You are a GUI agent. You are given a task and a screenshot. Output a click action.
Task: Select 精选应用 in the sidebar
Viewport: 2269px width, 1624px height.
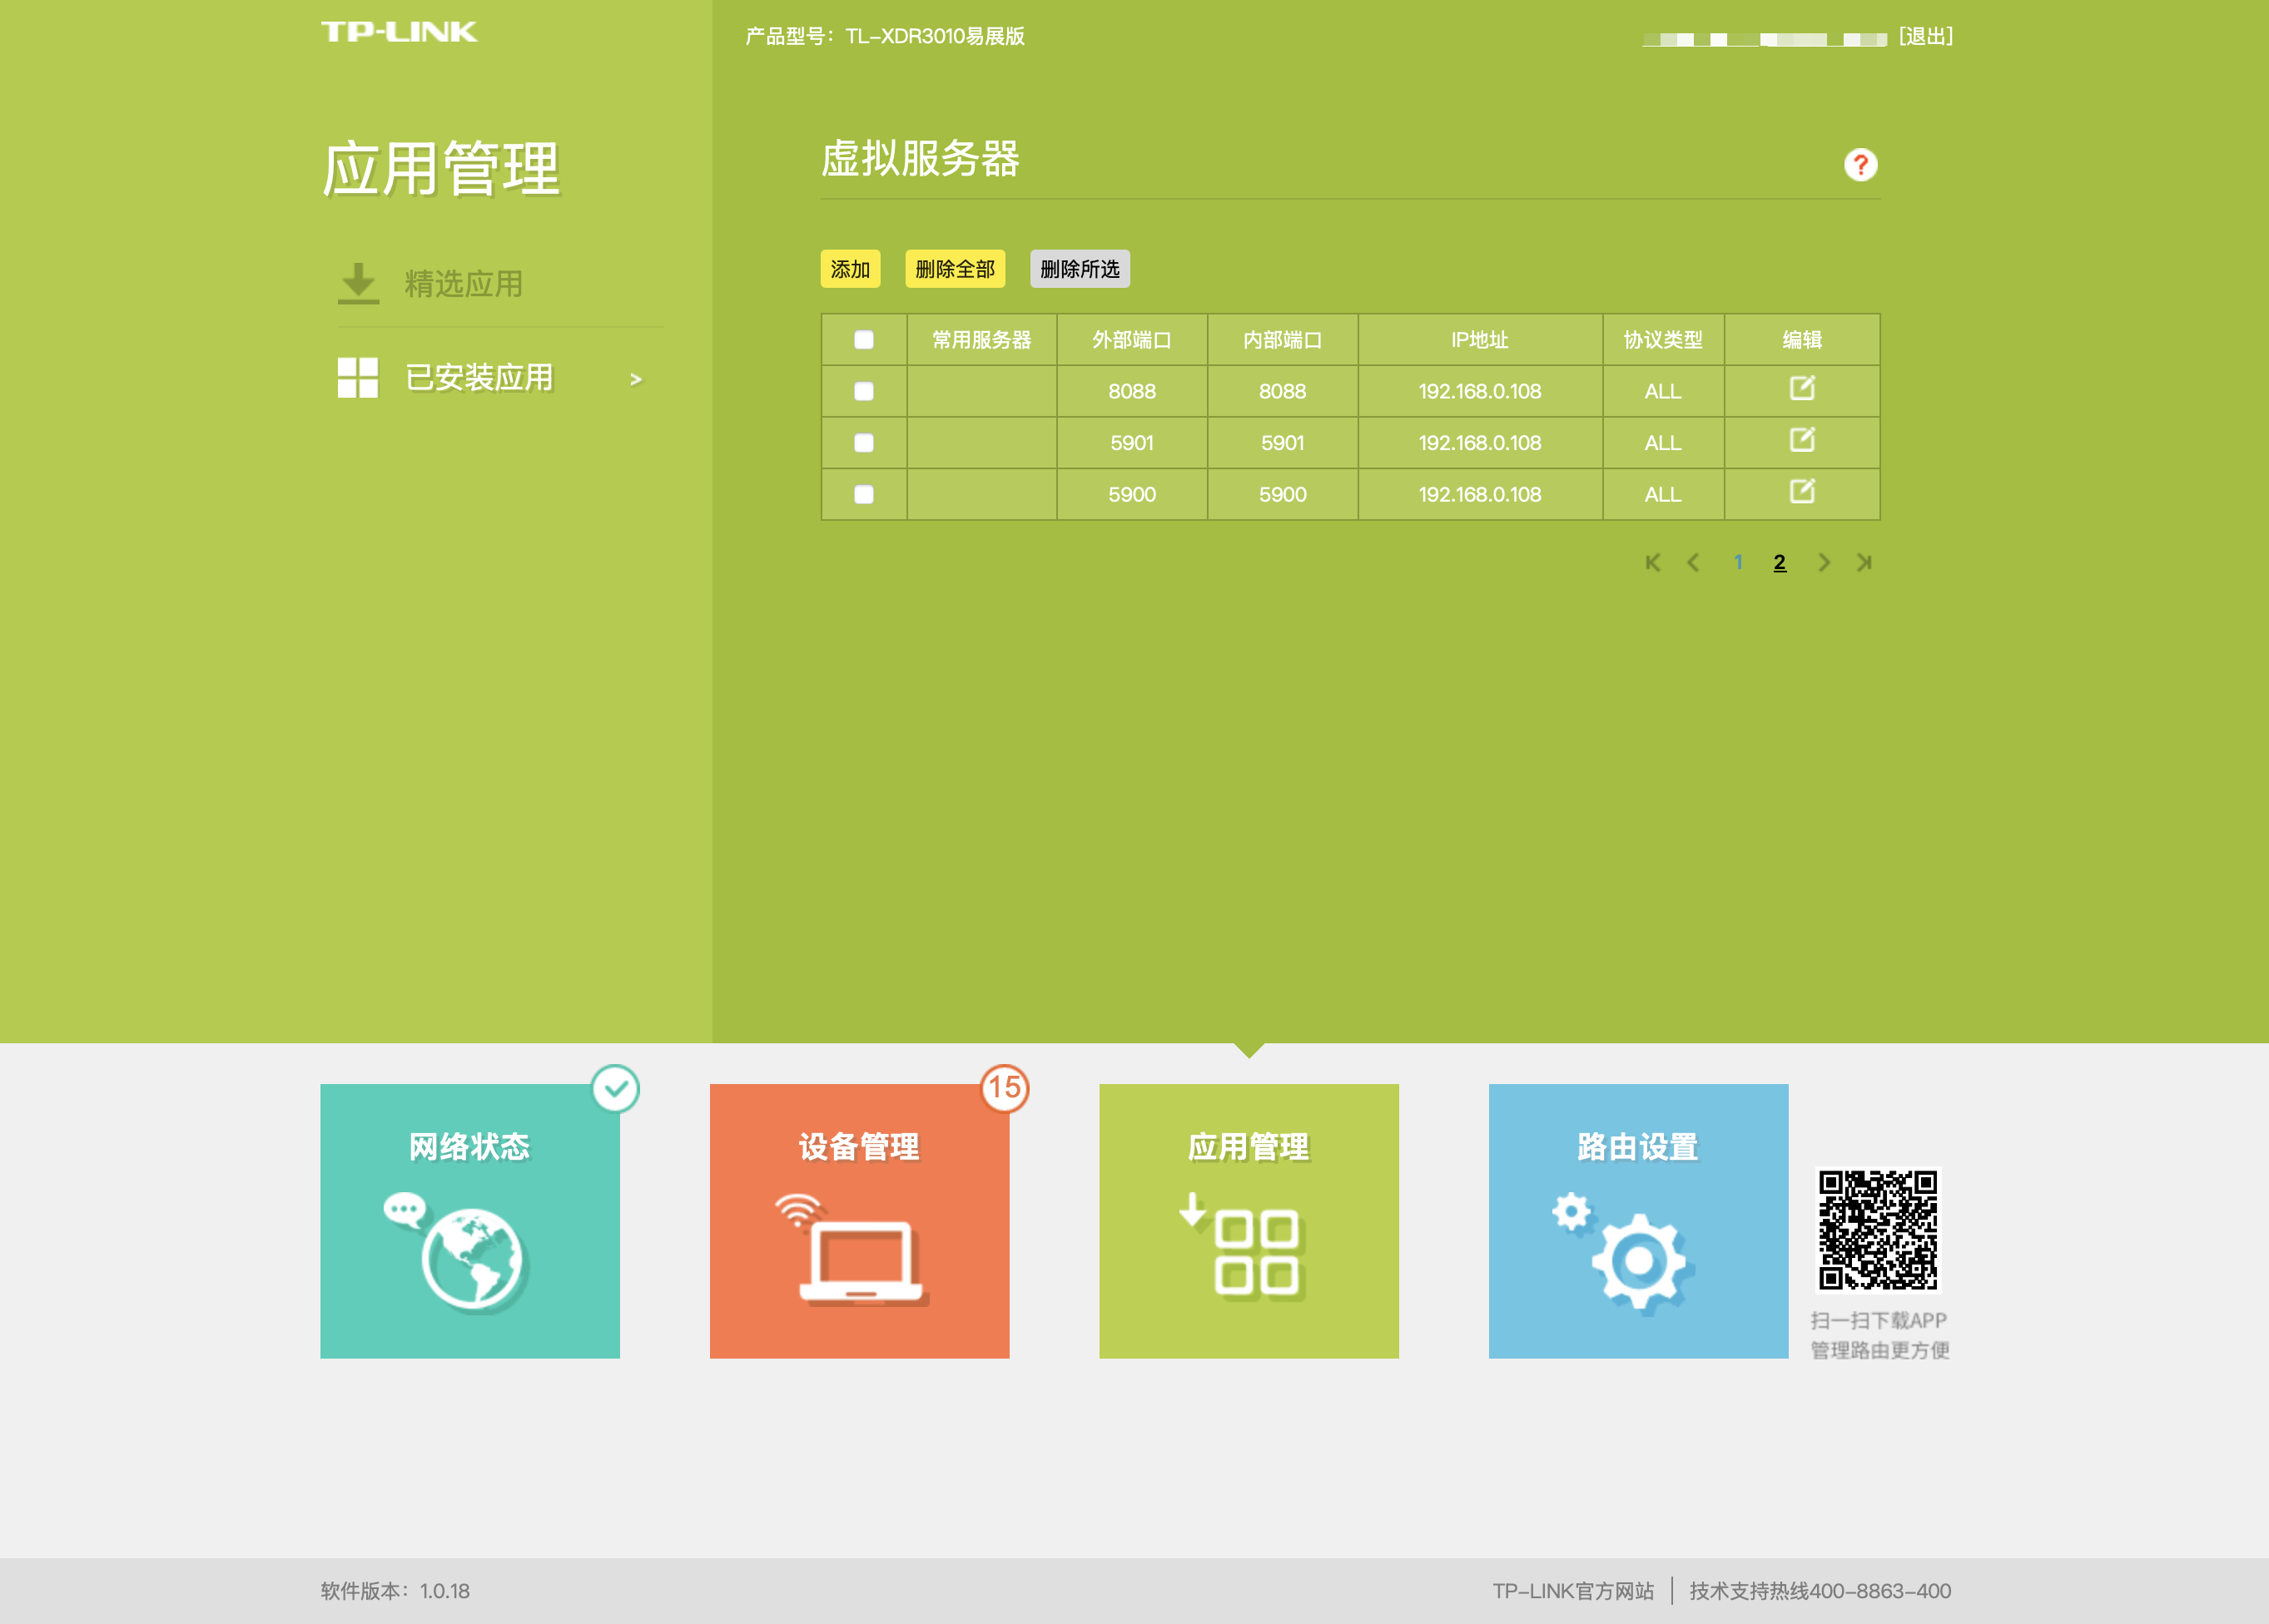point(462,284)
